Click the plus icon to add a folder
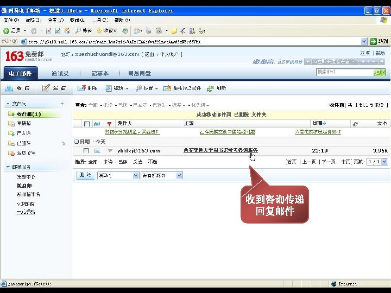The width and height of the screenshot is (391, 293). click(x=62, y=104)
